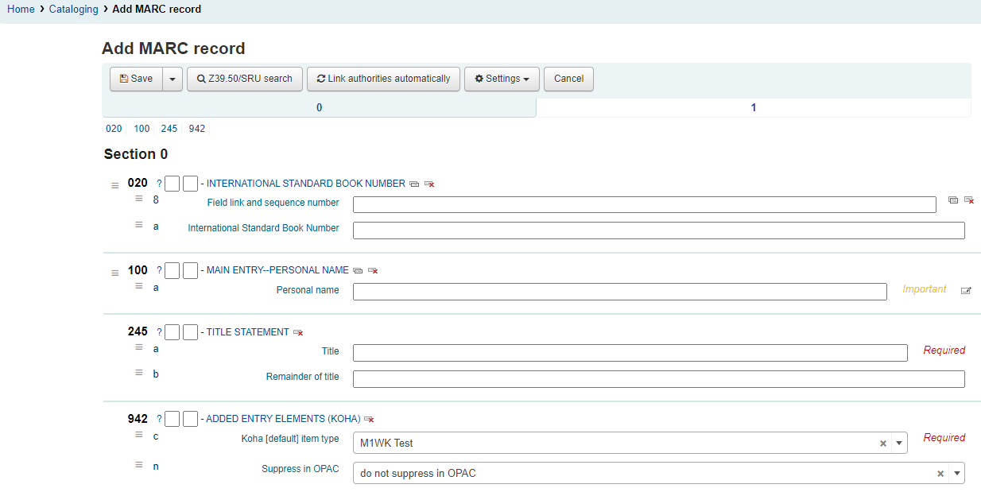This screenshot has width=981, height=492.
Task: Click the delete tag icon for field 020
Action: [x=429, y=184]
